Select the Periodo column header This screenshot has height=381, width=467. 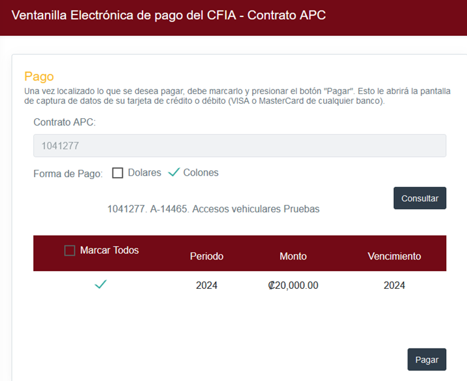(206, 256)
